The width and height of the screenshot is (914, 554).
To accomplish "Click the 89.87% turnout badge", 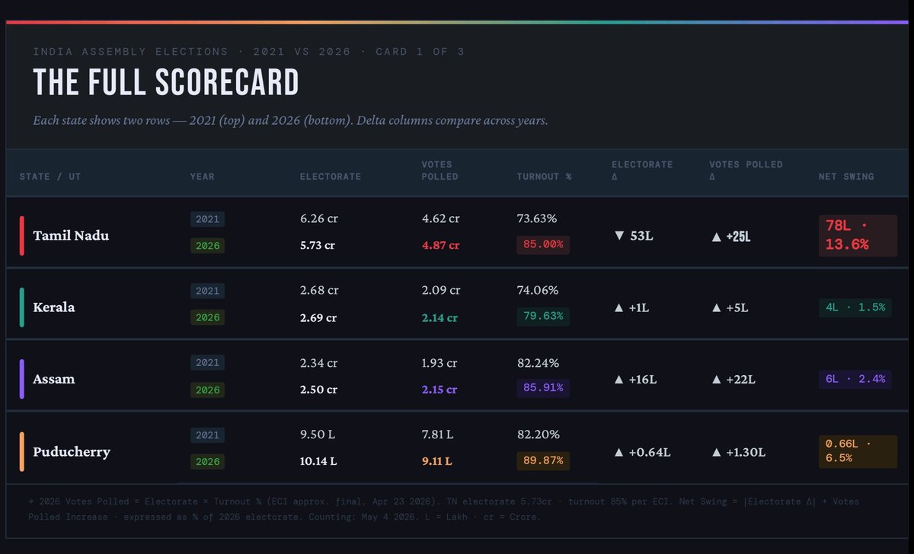I will pos(543,460).
